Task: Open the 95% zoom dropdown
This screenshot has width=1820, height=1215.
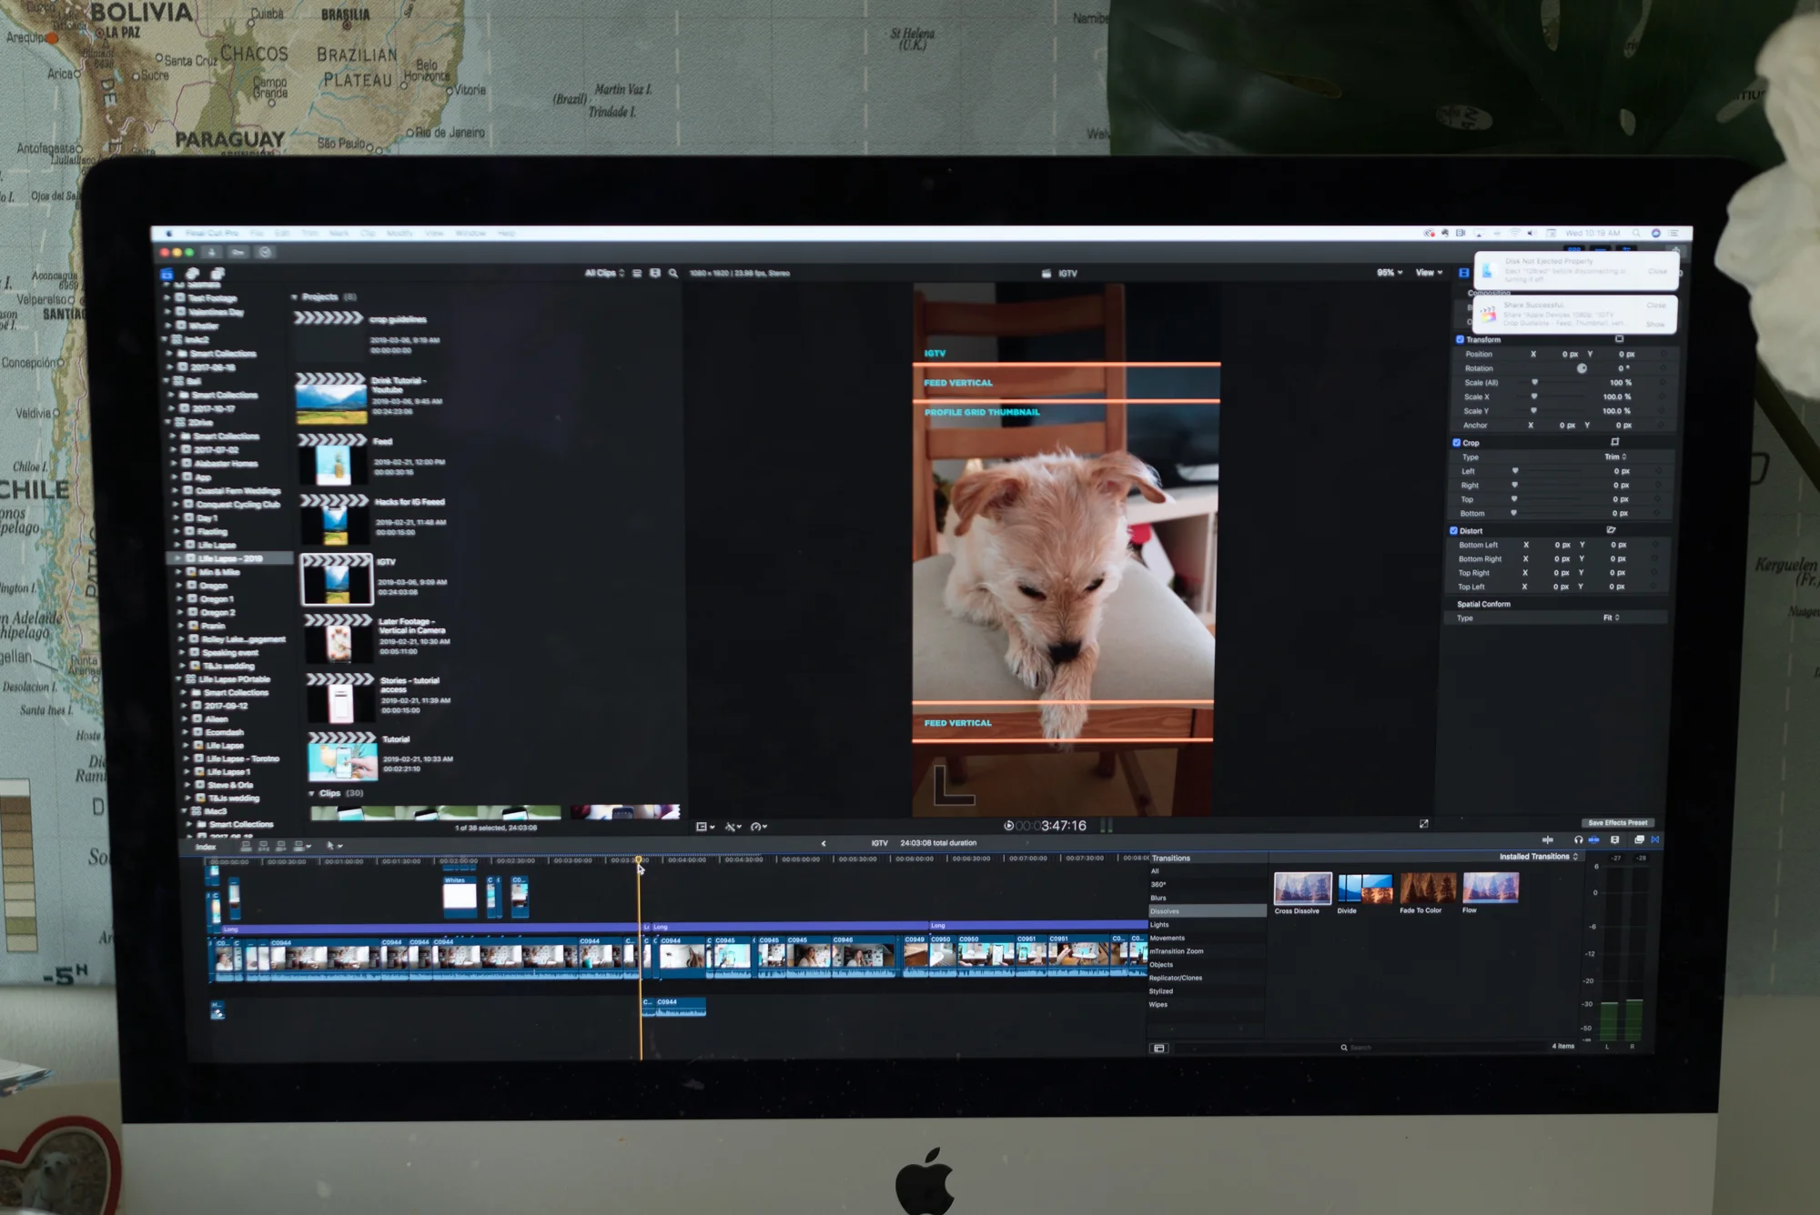Action: [1390, 272]
